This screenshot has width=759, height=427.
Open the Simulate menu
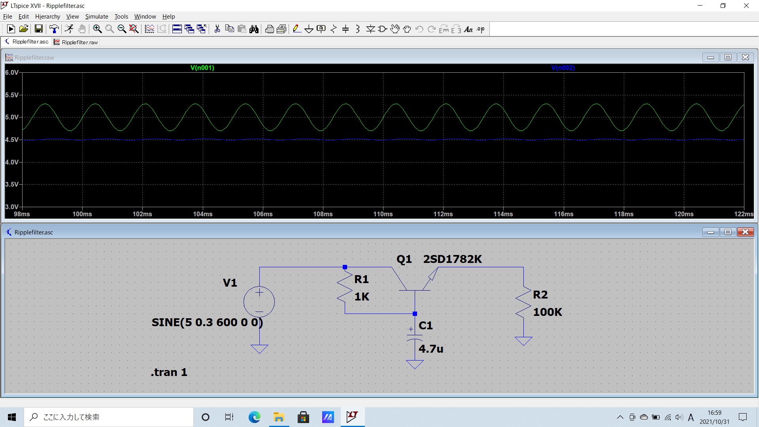[96, 17]
